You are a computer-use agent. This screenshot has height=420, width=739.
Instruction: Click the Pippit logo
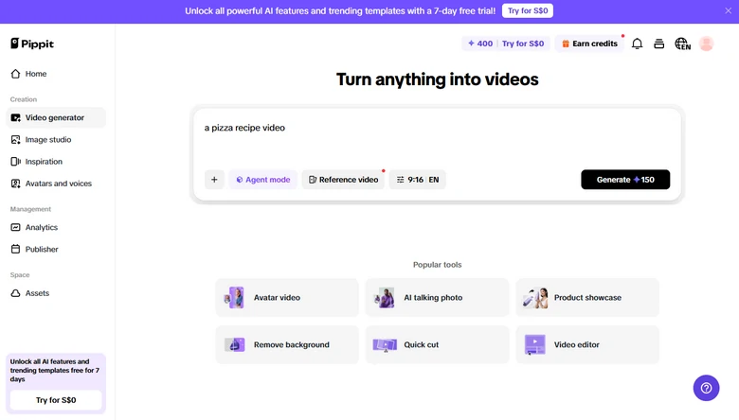(32, 44)
